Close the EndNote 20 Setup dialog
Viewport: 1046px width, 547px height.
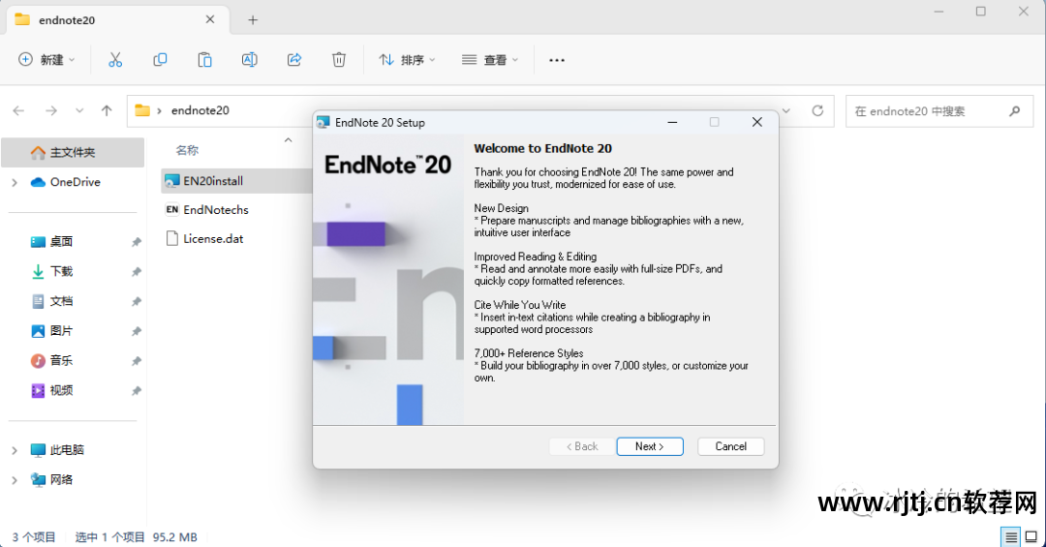tap(757, 122)
